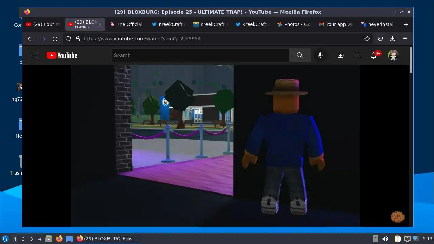Show site security padlock info

(x=77, y=39)
